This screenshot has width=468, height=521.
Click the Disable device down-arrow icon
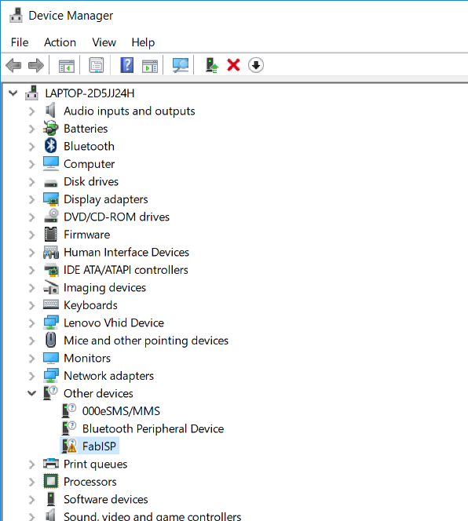[x=256, y=65]
